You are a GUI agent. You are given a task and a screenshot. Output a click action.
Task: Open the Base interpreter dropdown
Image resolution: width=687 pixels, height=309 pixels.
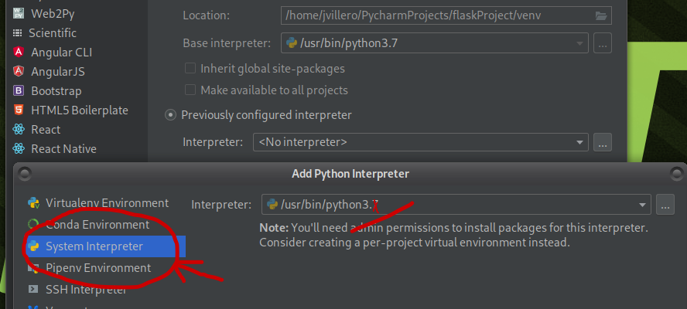click(579, 43)
